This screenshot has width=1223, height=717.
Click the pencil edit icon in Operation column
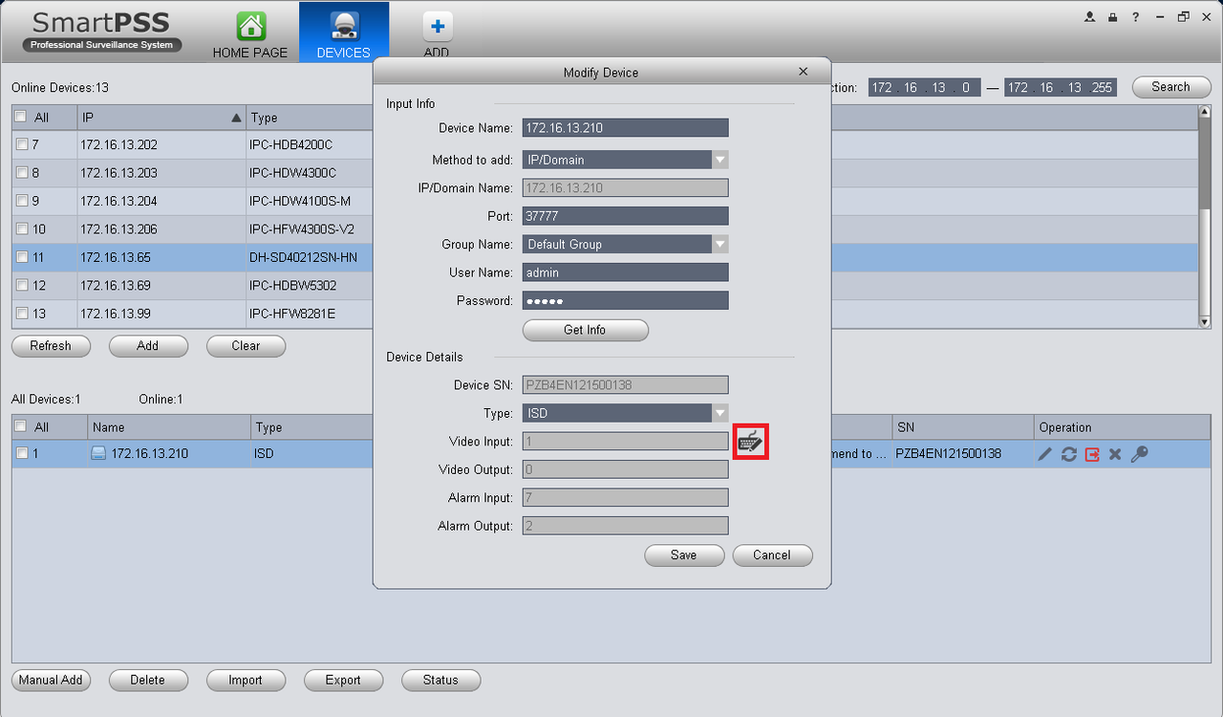tap(1045, 454)
